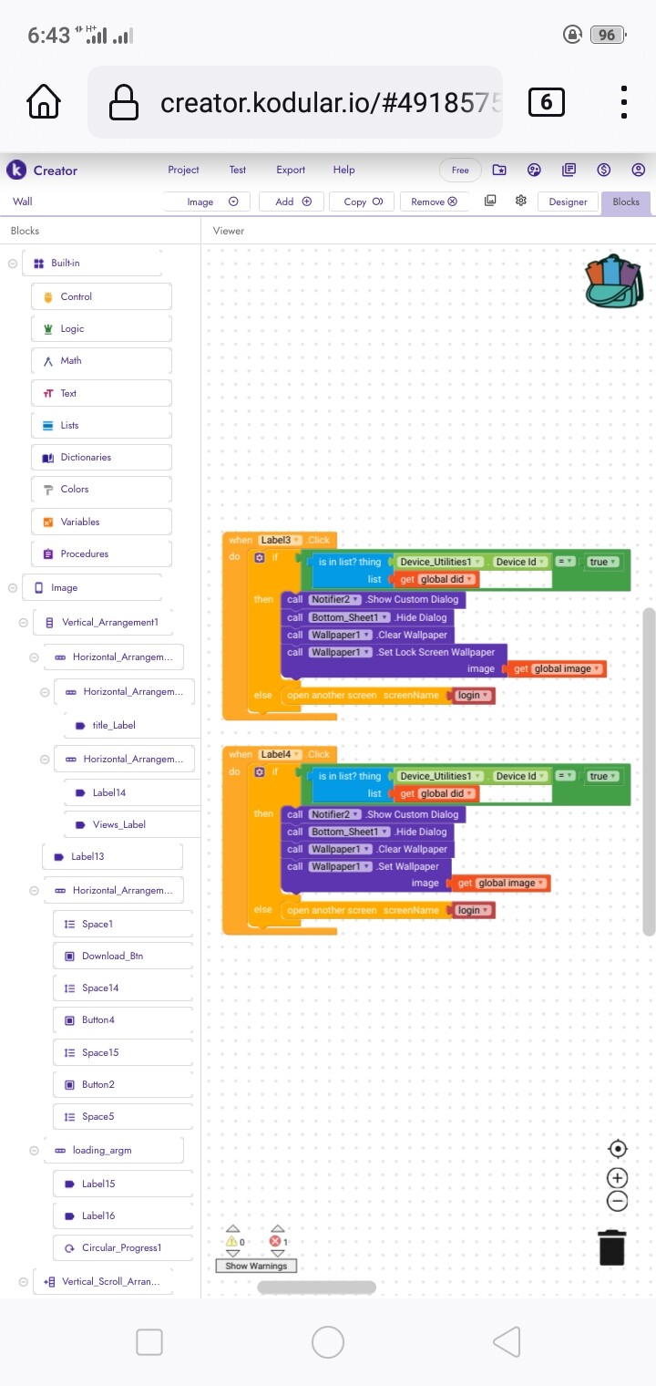Click the Add screen button
Screen dimensions: 656x1386
(292, 202)
